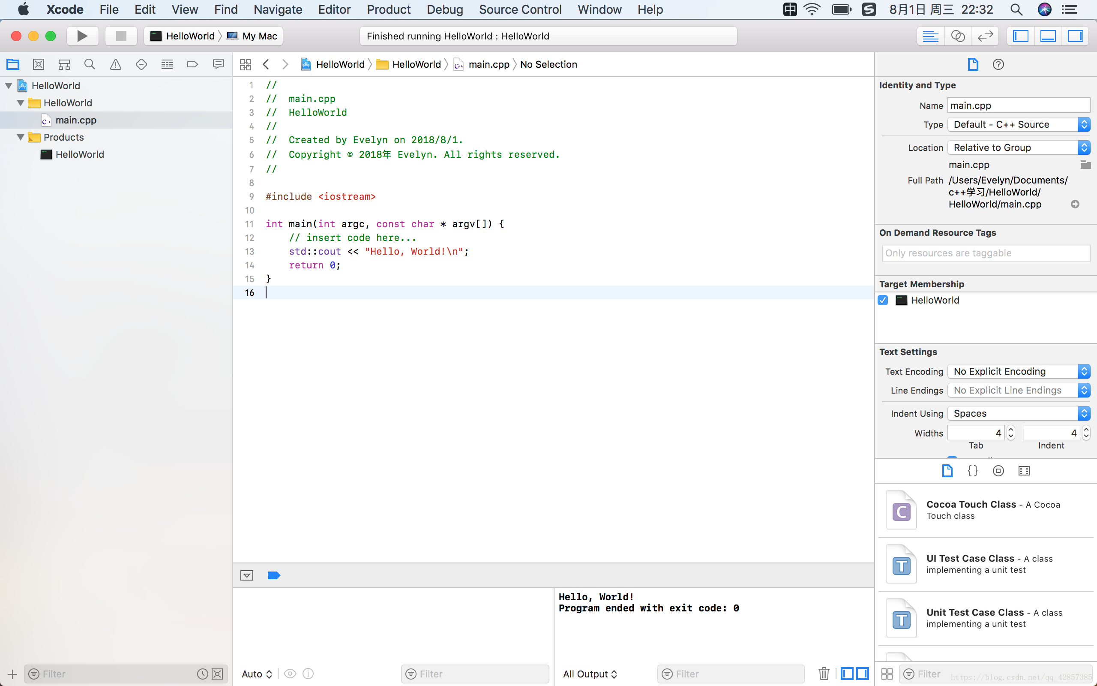1097x686 pixels.
Task: Toggle the Utilities panel visibility
Action: coord(1075,36)
